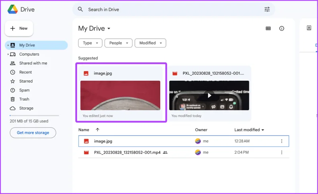Open the Storage section

coord(26,108)
